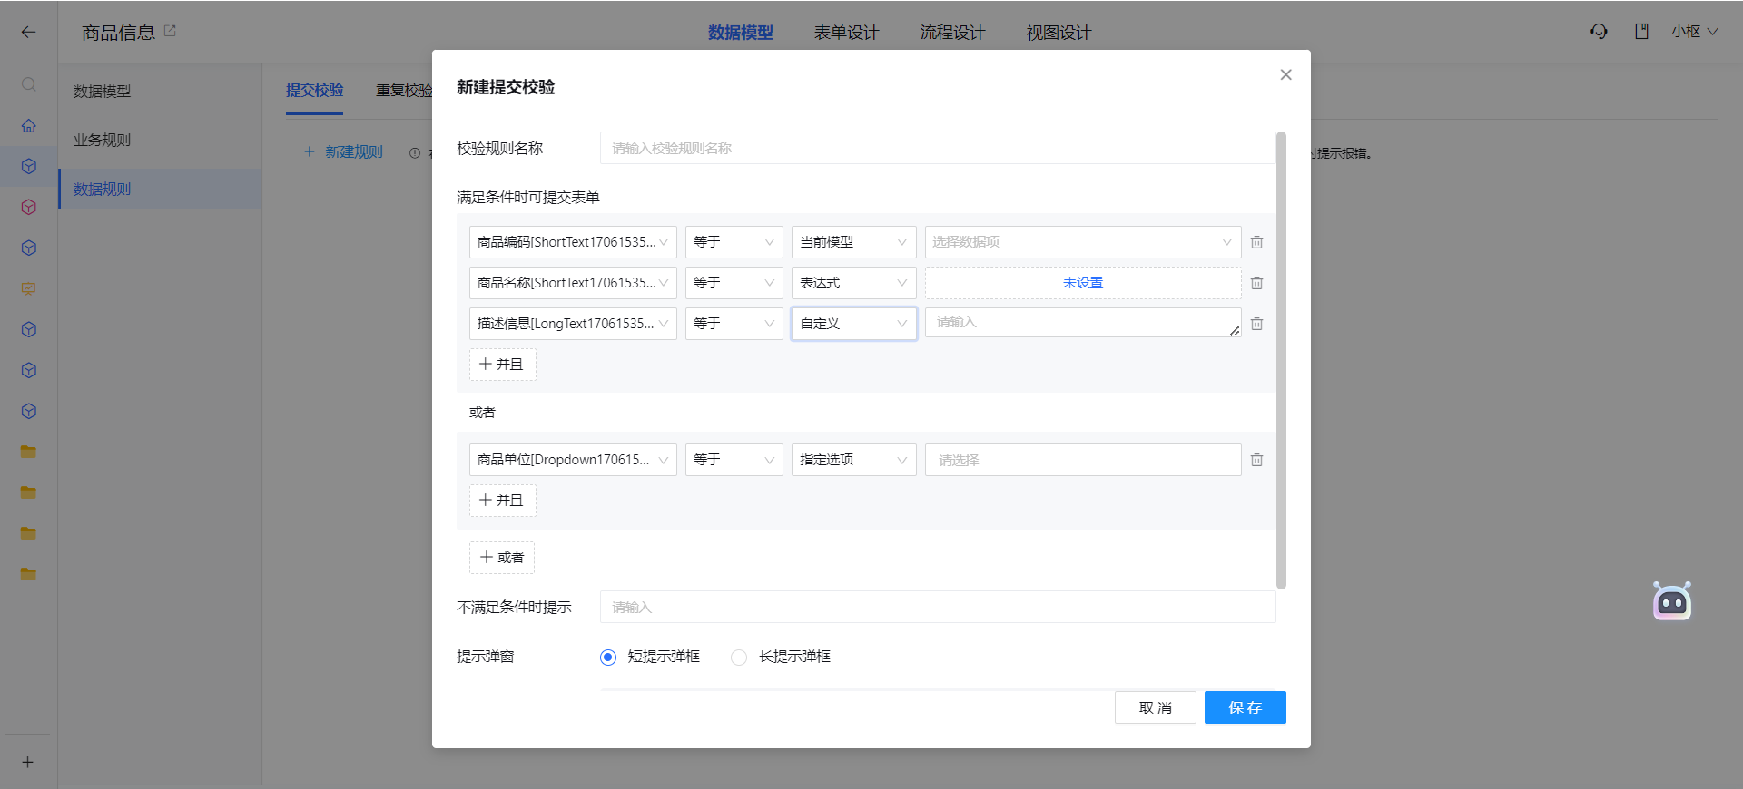Open the document help icon in the header
This screenshot has width=1743, height=789.
[1641, 32]
